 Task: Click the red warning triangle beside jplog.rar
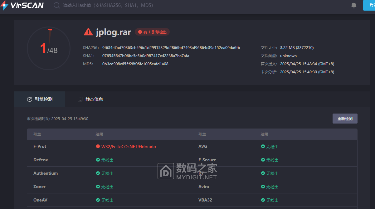(x=88, y=32)
